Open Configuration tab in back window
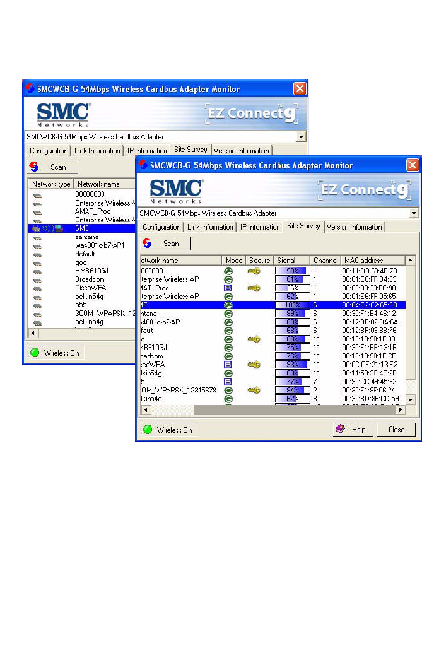This screenshot has height=658, width=422. click(49, 151)
